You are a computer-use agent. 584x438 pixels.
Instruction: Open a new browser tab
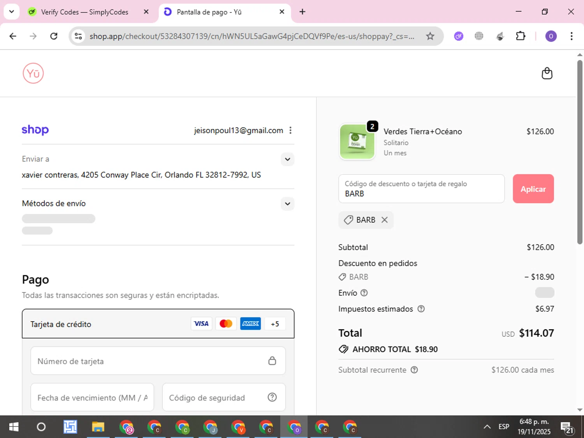point(303,12)
